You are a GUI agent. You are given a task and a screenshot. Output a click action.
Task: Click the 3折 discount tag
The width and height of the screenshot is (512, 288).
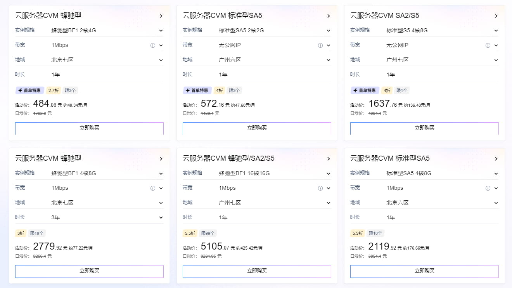[21, 233]
